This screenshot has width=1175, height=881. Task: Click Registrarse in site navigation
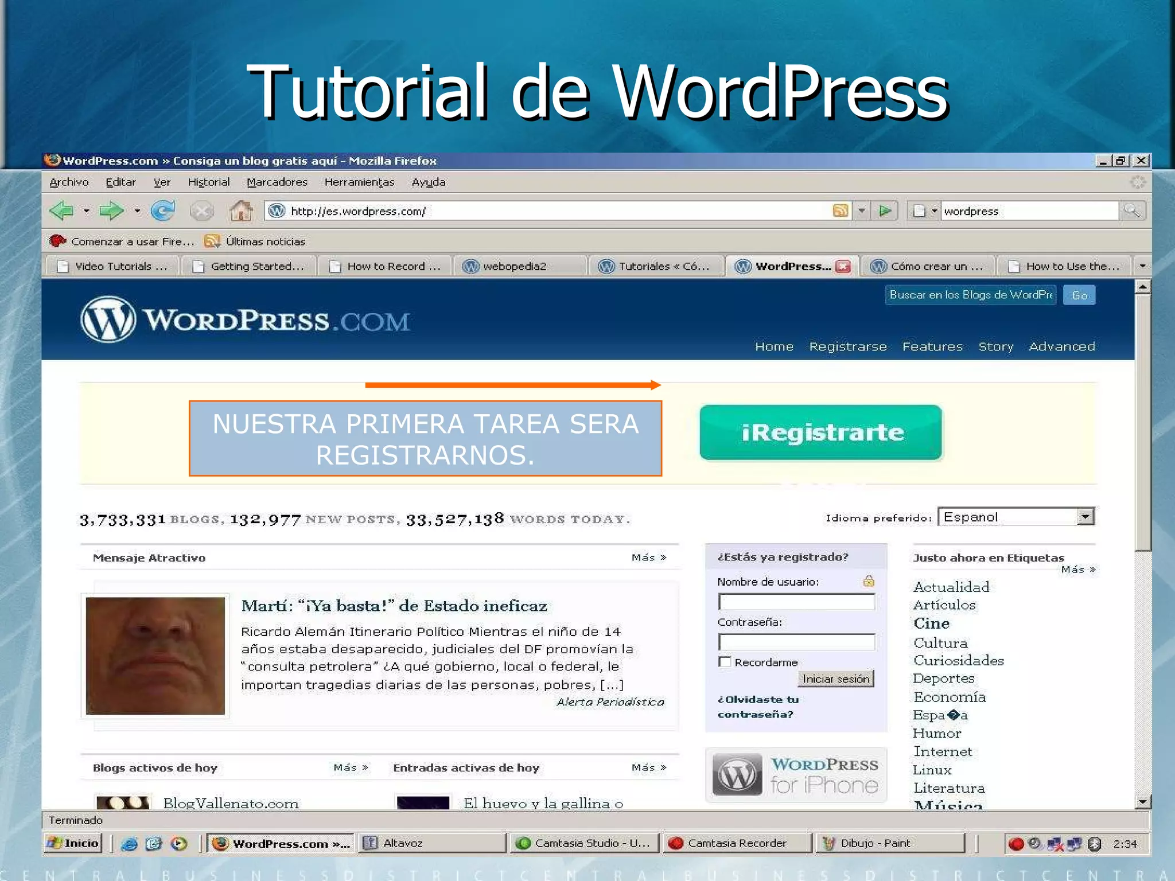848,346
